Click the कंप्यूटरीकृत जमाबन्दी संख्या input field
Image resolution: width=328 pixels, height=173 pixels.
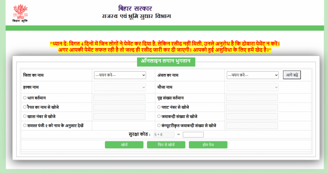252,126
